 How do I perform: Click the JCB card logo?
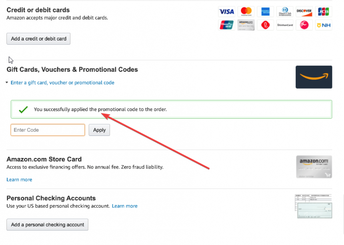[x=324, y=12]
